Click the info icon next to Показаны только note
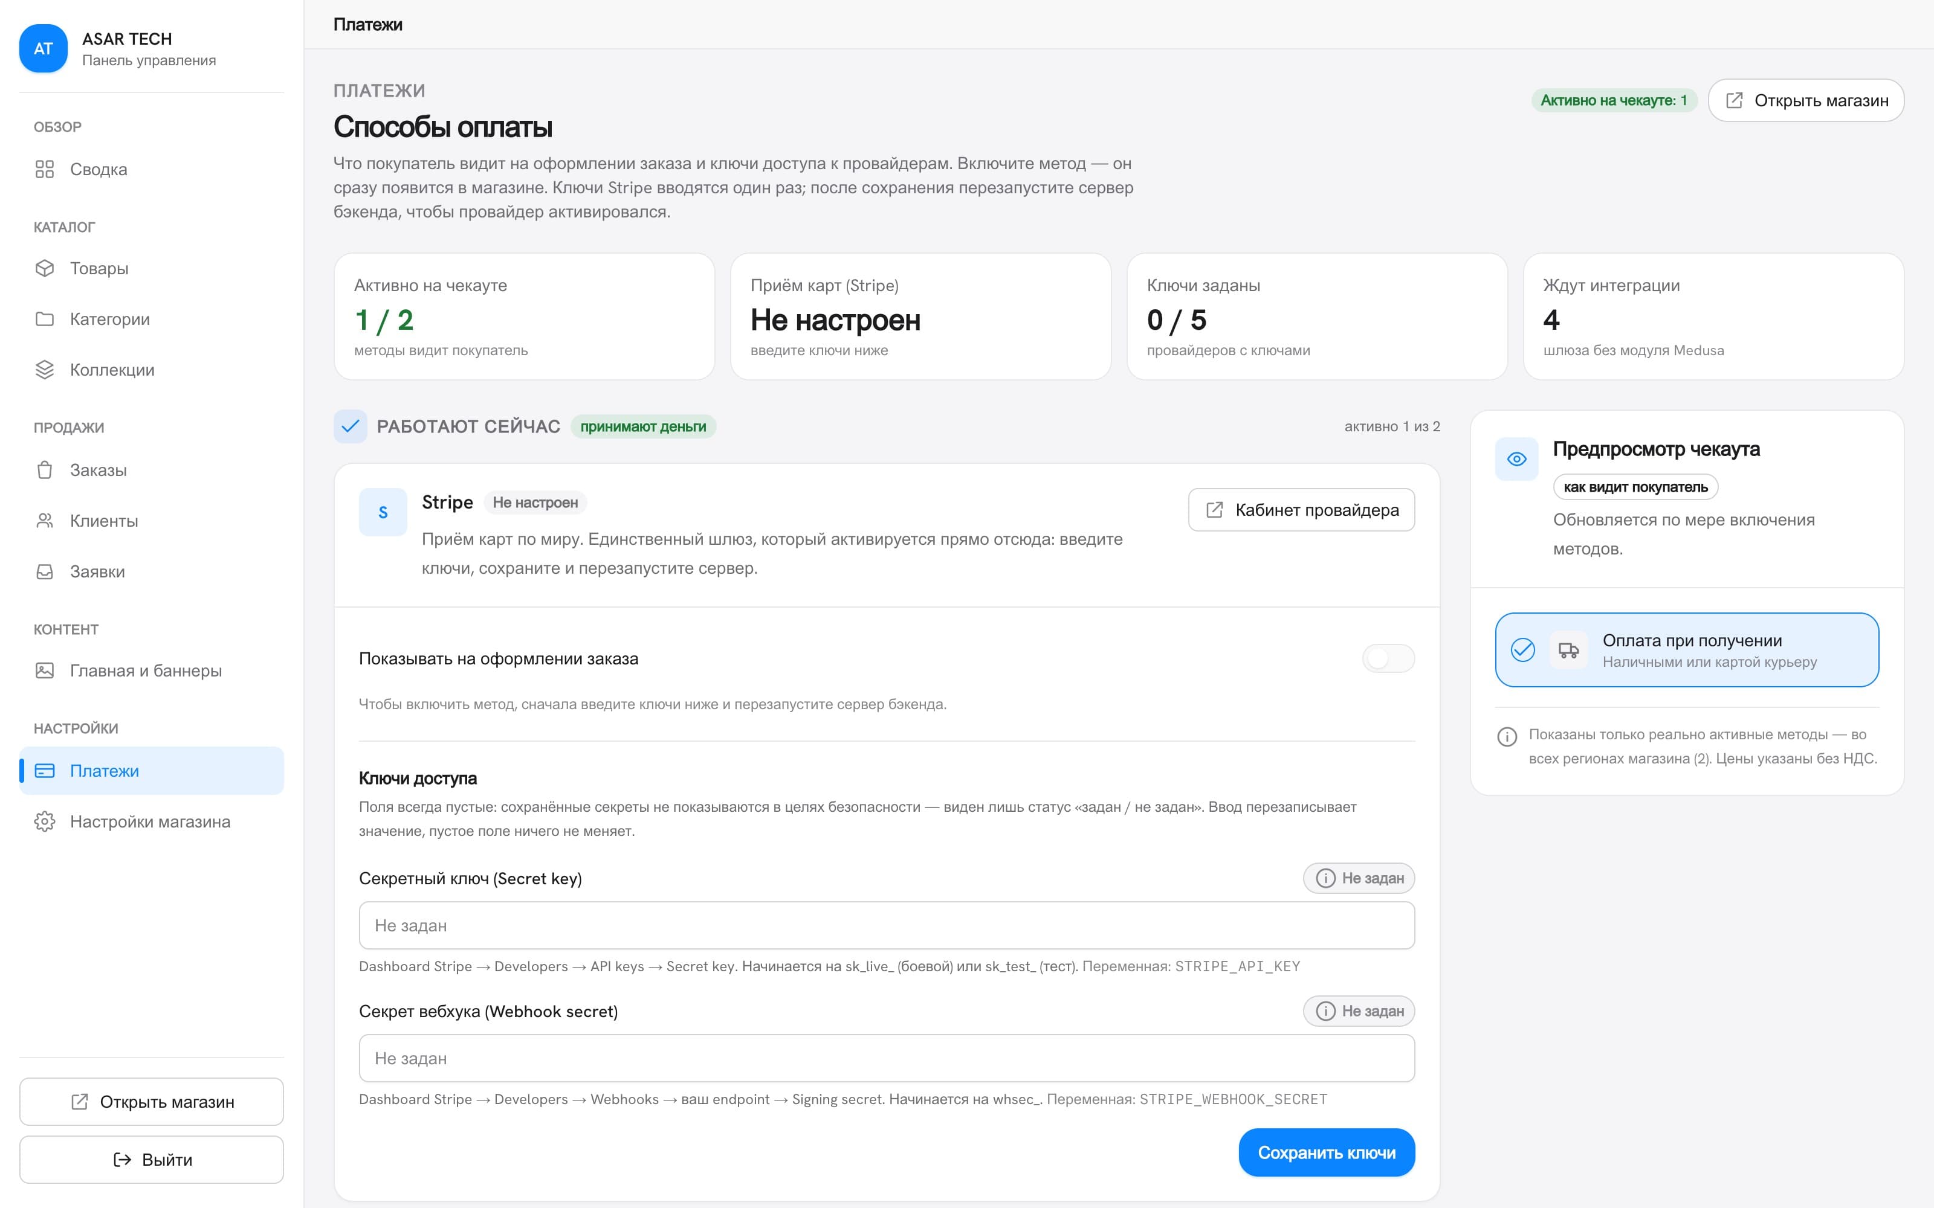The height and width of the screenshot is (1208, 1934). pos(1507,736)
